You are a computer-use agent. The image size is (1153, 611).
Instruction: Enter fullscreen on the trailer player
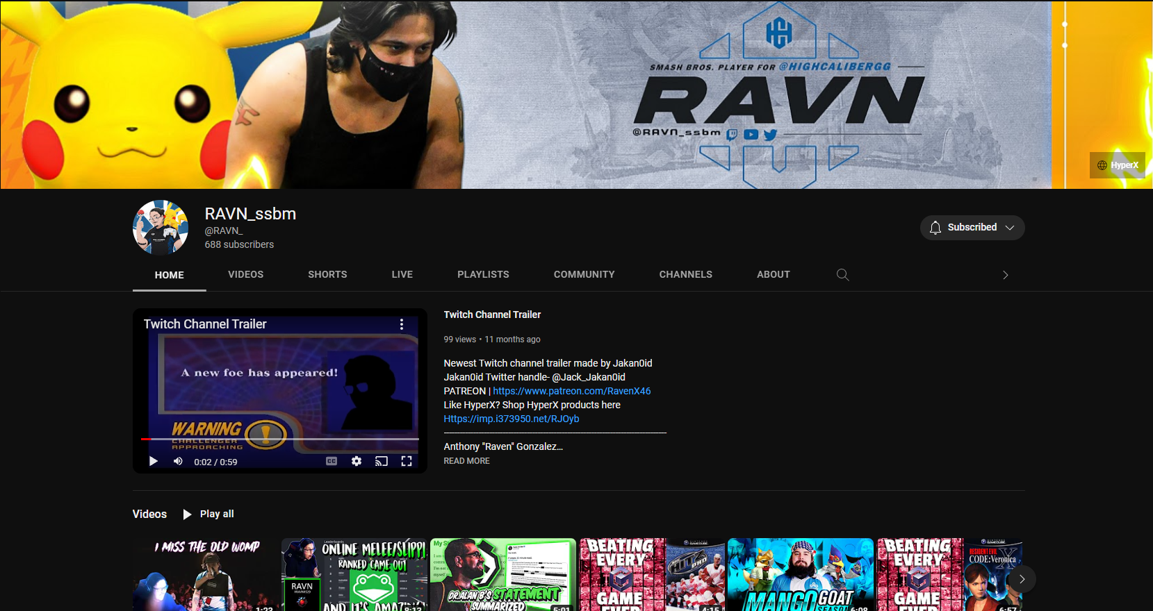tap(407, 461)
